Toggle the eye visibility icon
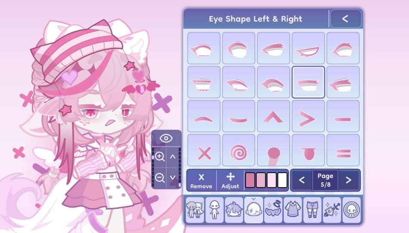The width and height of the screenshot is (409, 233). click(166, 139)
